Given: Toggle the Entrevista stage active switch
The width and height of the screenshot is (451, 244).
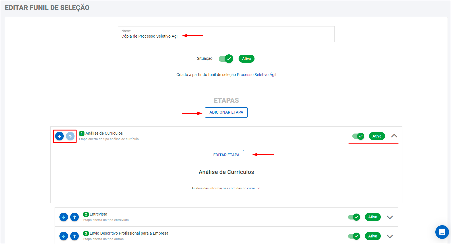Looking at the screenshot, I should click(x=354, y=217).
